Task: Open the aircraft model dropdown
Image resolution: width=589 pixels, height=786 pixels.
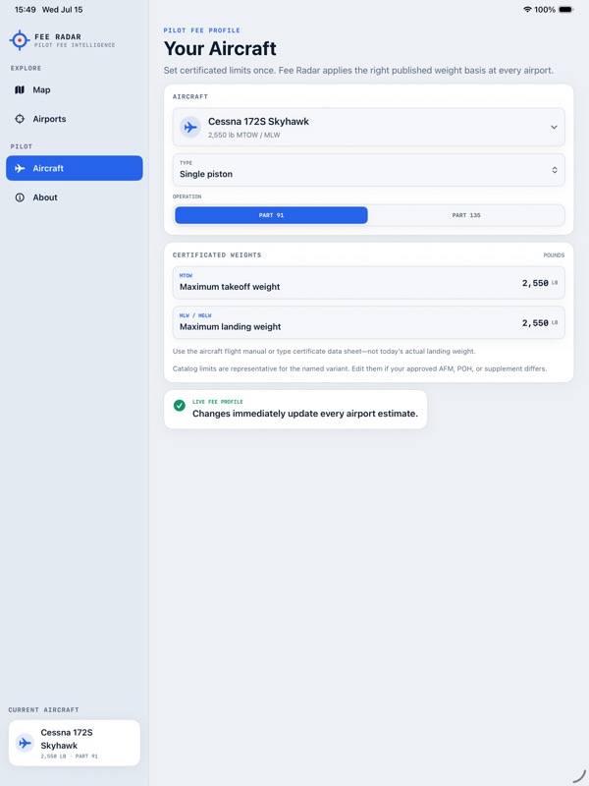Action: (369, 128)
